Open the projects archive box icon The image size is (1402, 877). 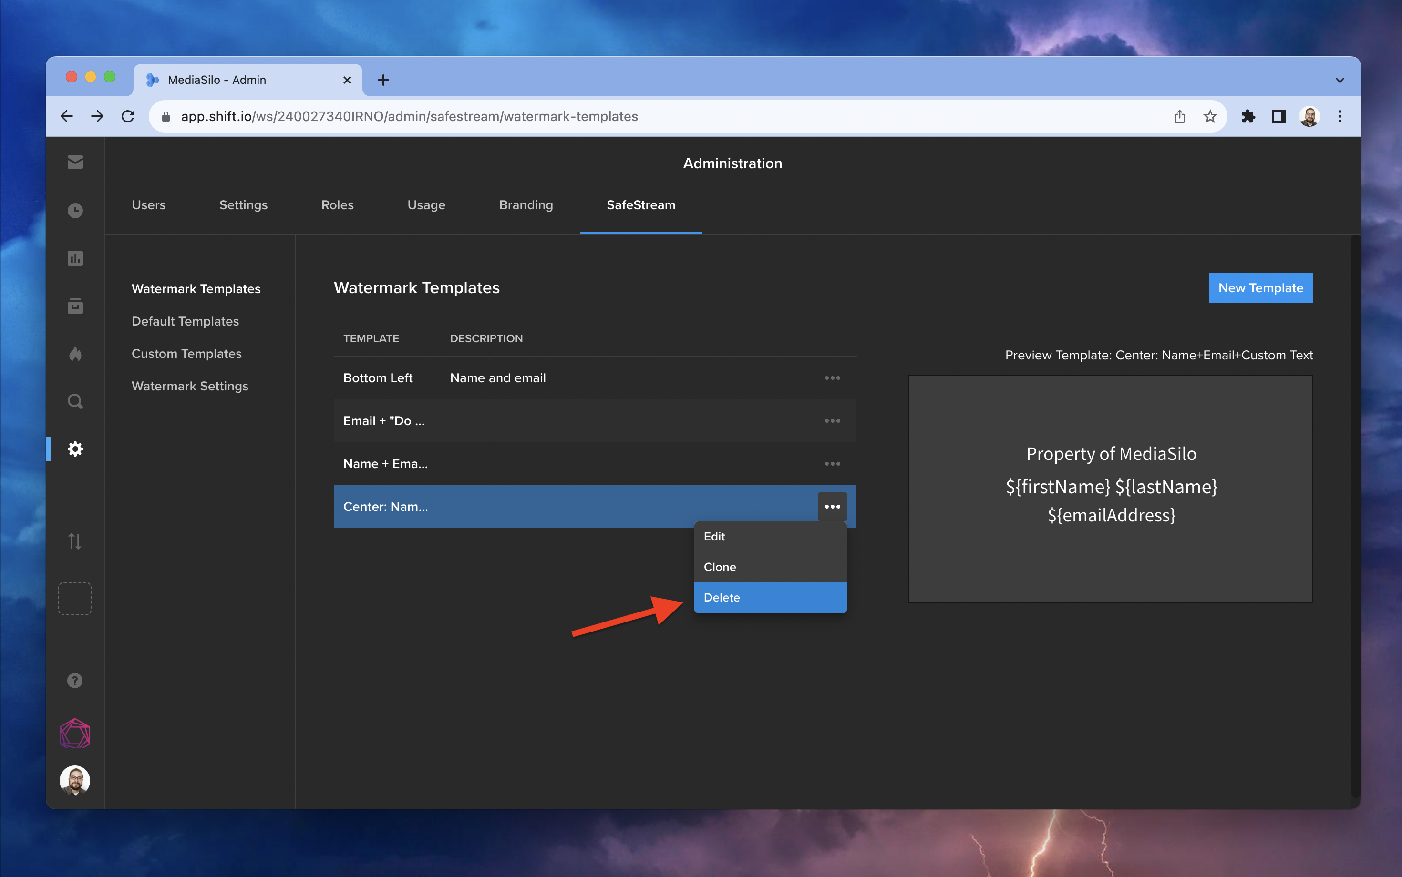pyautogui.click(x=75, y=306)
